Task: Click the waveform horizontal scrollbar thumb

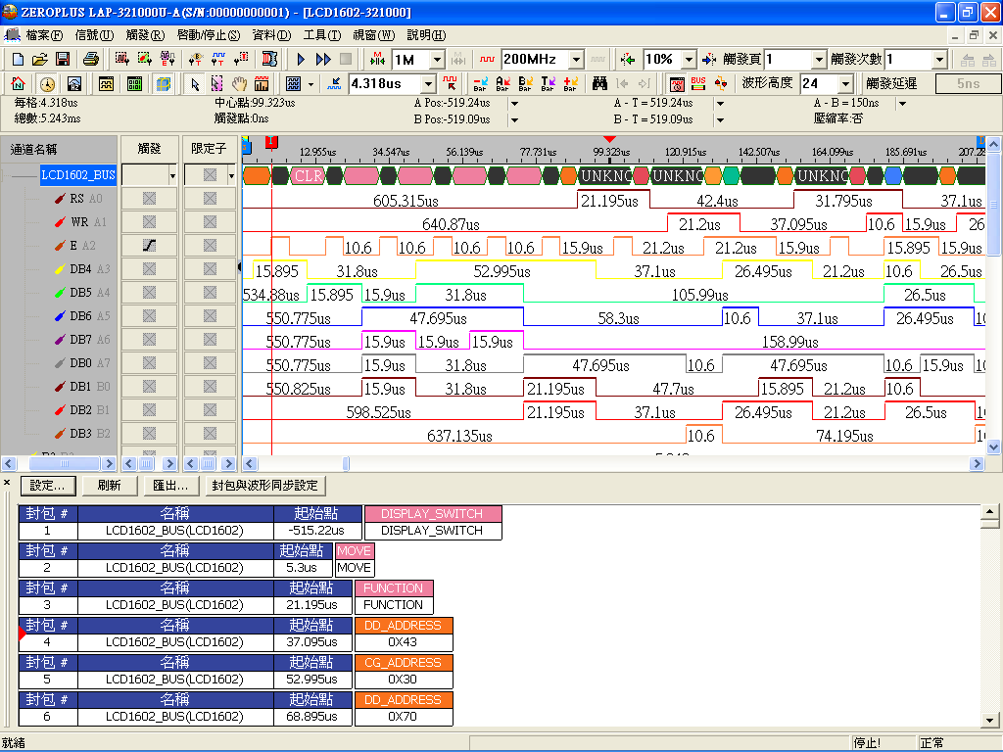Action: 346,463
